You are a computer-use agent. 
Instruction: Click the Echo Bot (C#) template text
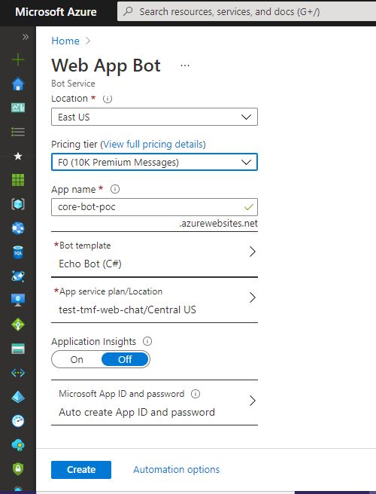[90, 264]
